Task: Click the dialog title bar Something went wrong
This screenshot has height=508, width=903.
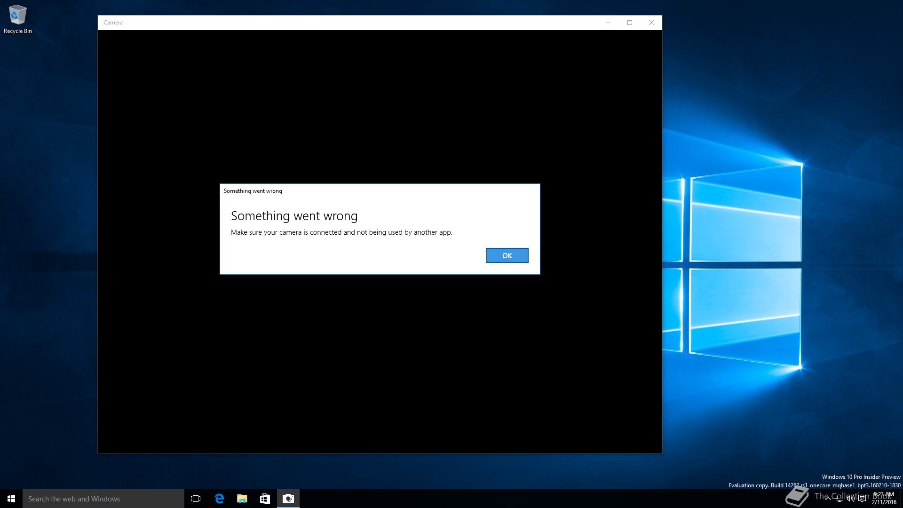Action: pyautogui.click(x=253, y=191)
